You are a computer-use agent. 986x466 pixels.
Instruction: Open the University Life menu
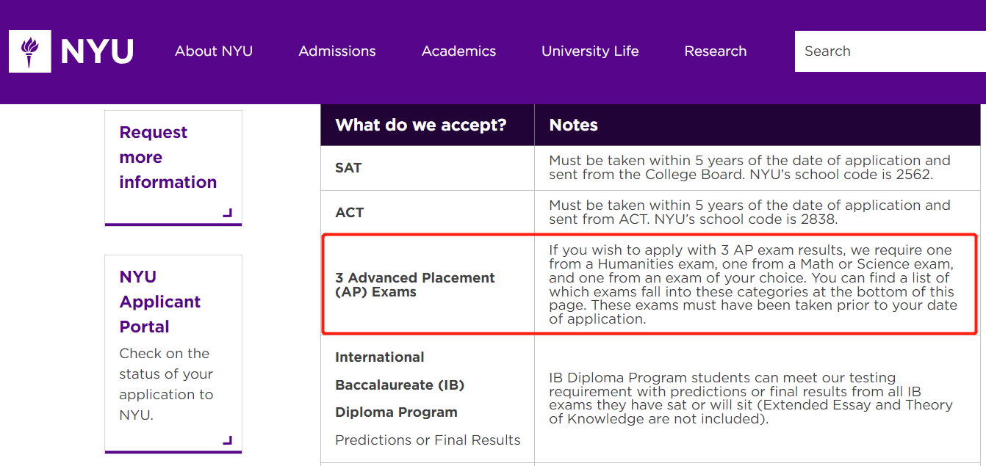click(590, 51)
